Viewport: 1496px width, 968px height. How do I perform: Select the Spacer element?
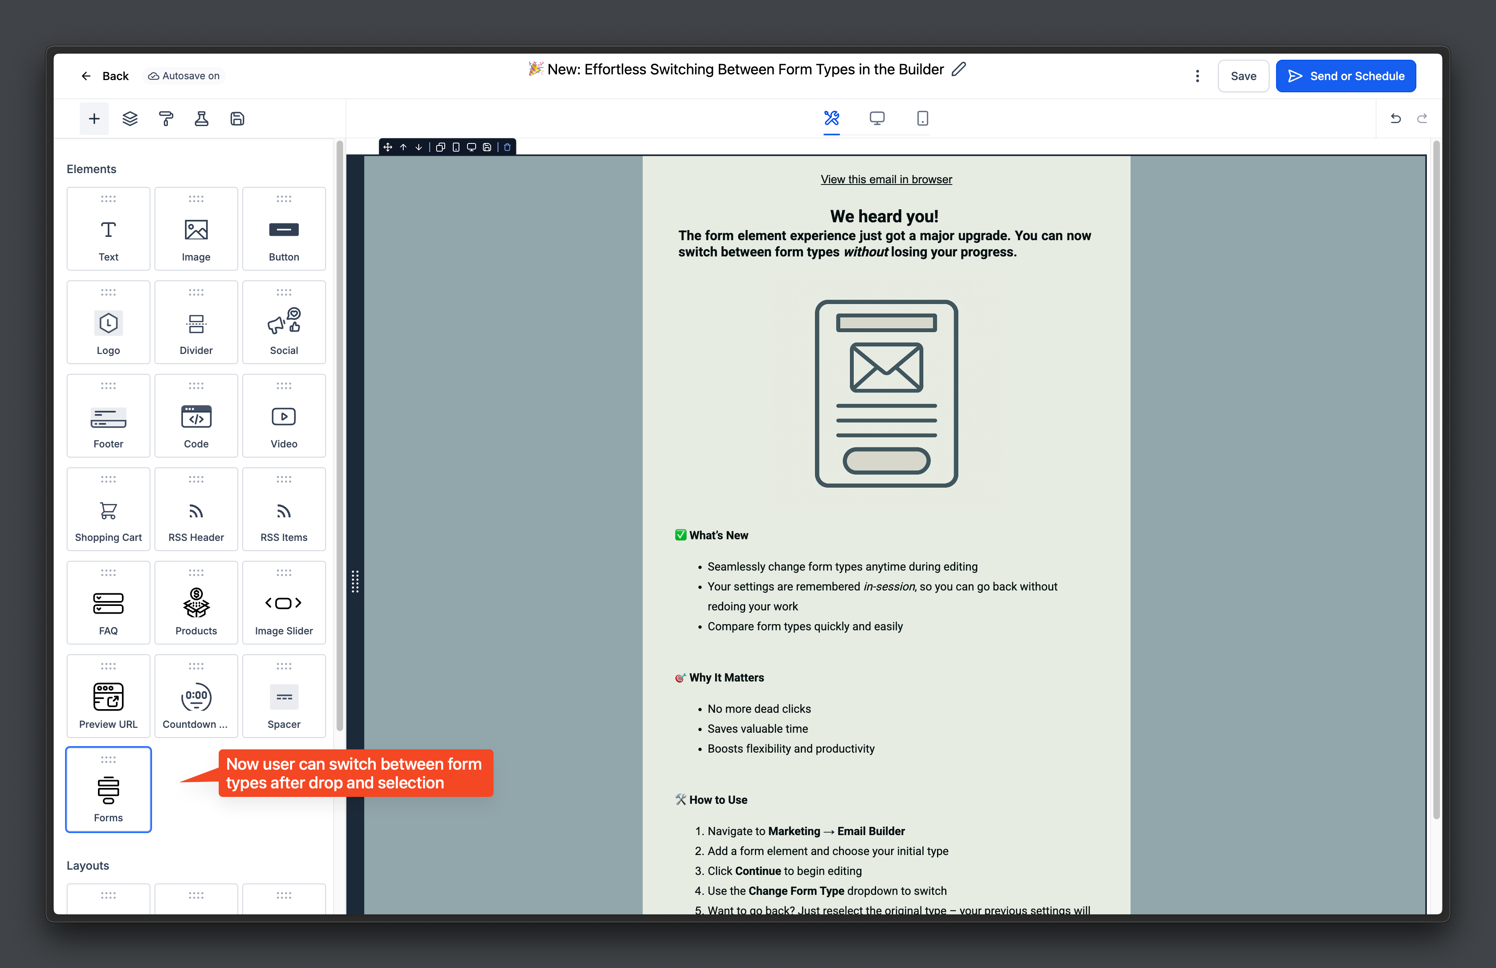(x=284, y=697)
